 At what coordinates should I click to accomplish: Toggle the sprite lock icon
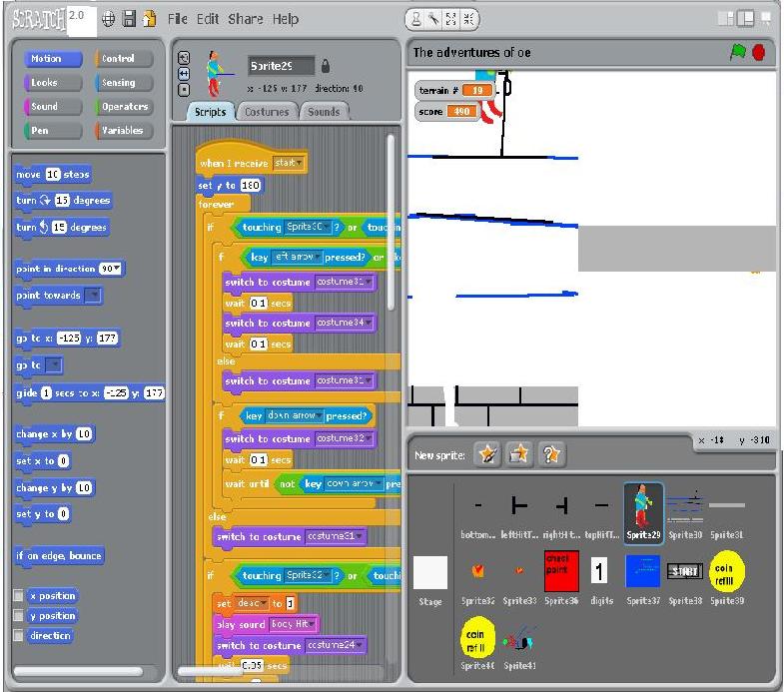[x=325, y=66]
